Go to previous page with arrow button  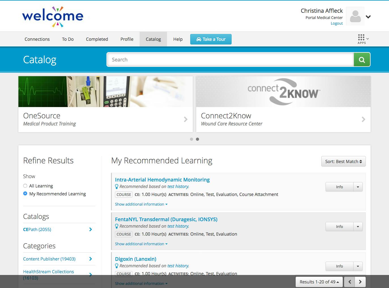(350, 282)
